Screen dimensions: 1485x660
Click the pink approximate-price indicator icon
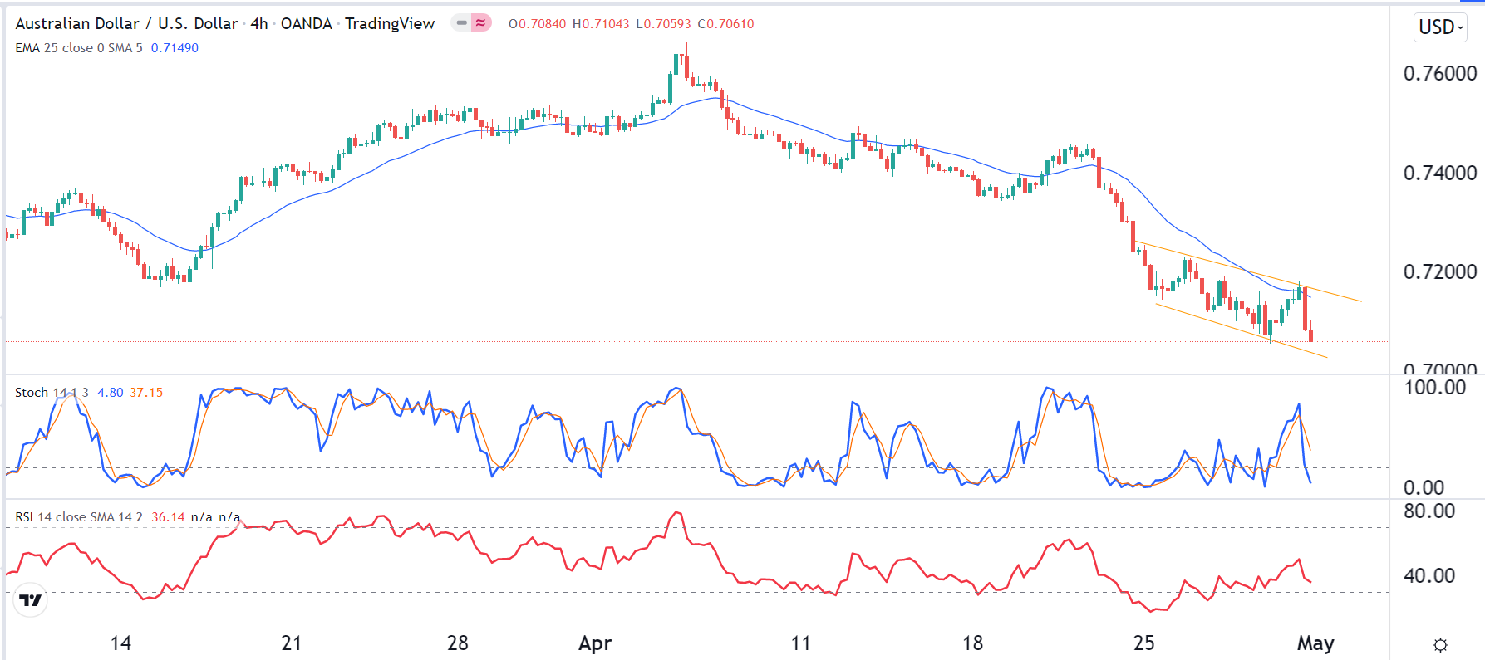(480, 23)
